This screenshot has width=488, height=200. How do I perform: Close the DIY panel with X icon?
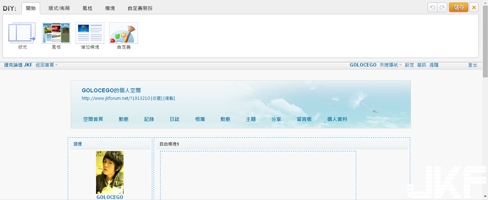click(474, 8)
